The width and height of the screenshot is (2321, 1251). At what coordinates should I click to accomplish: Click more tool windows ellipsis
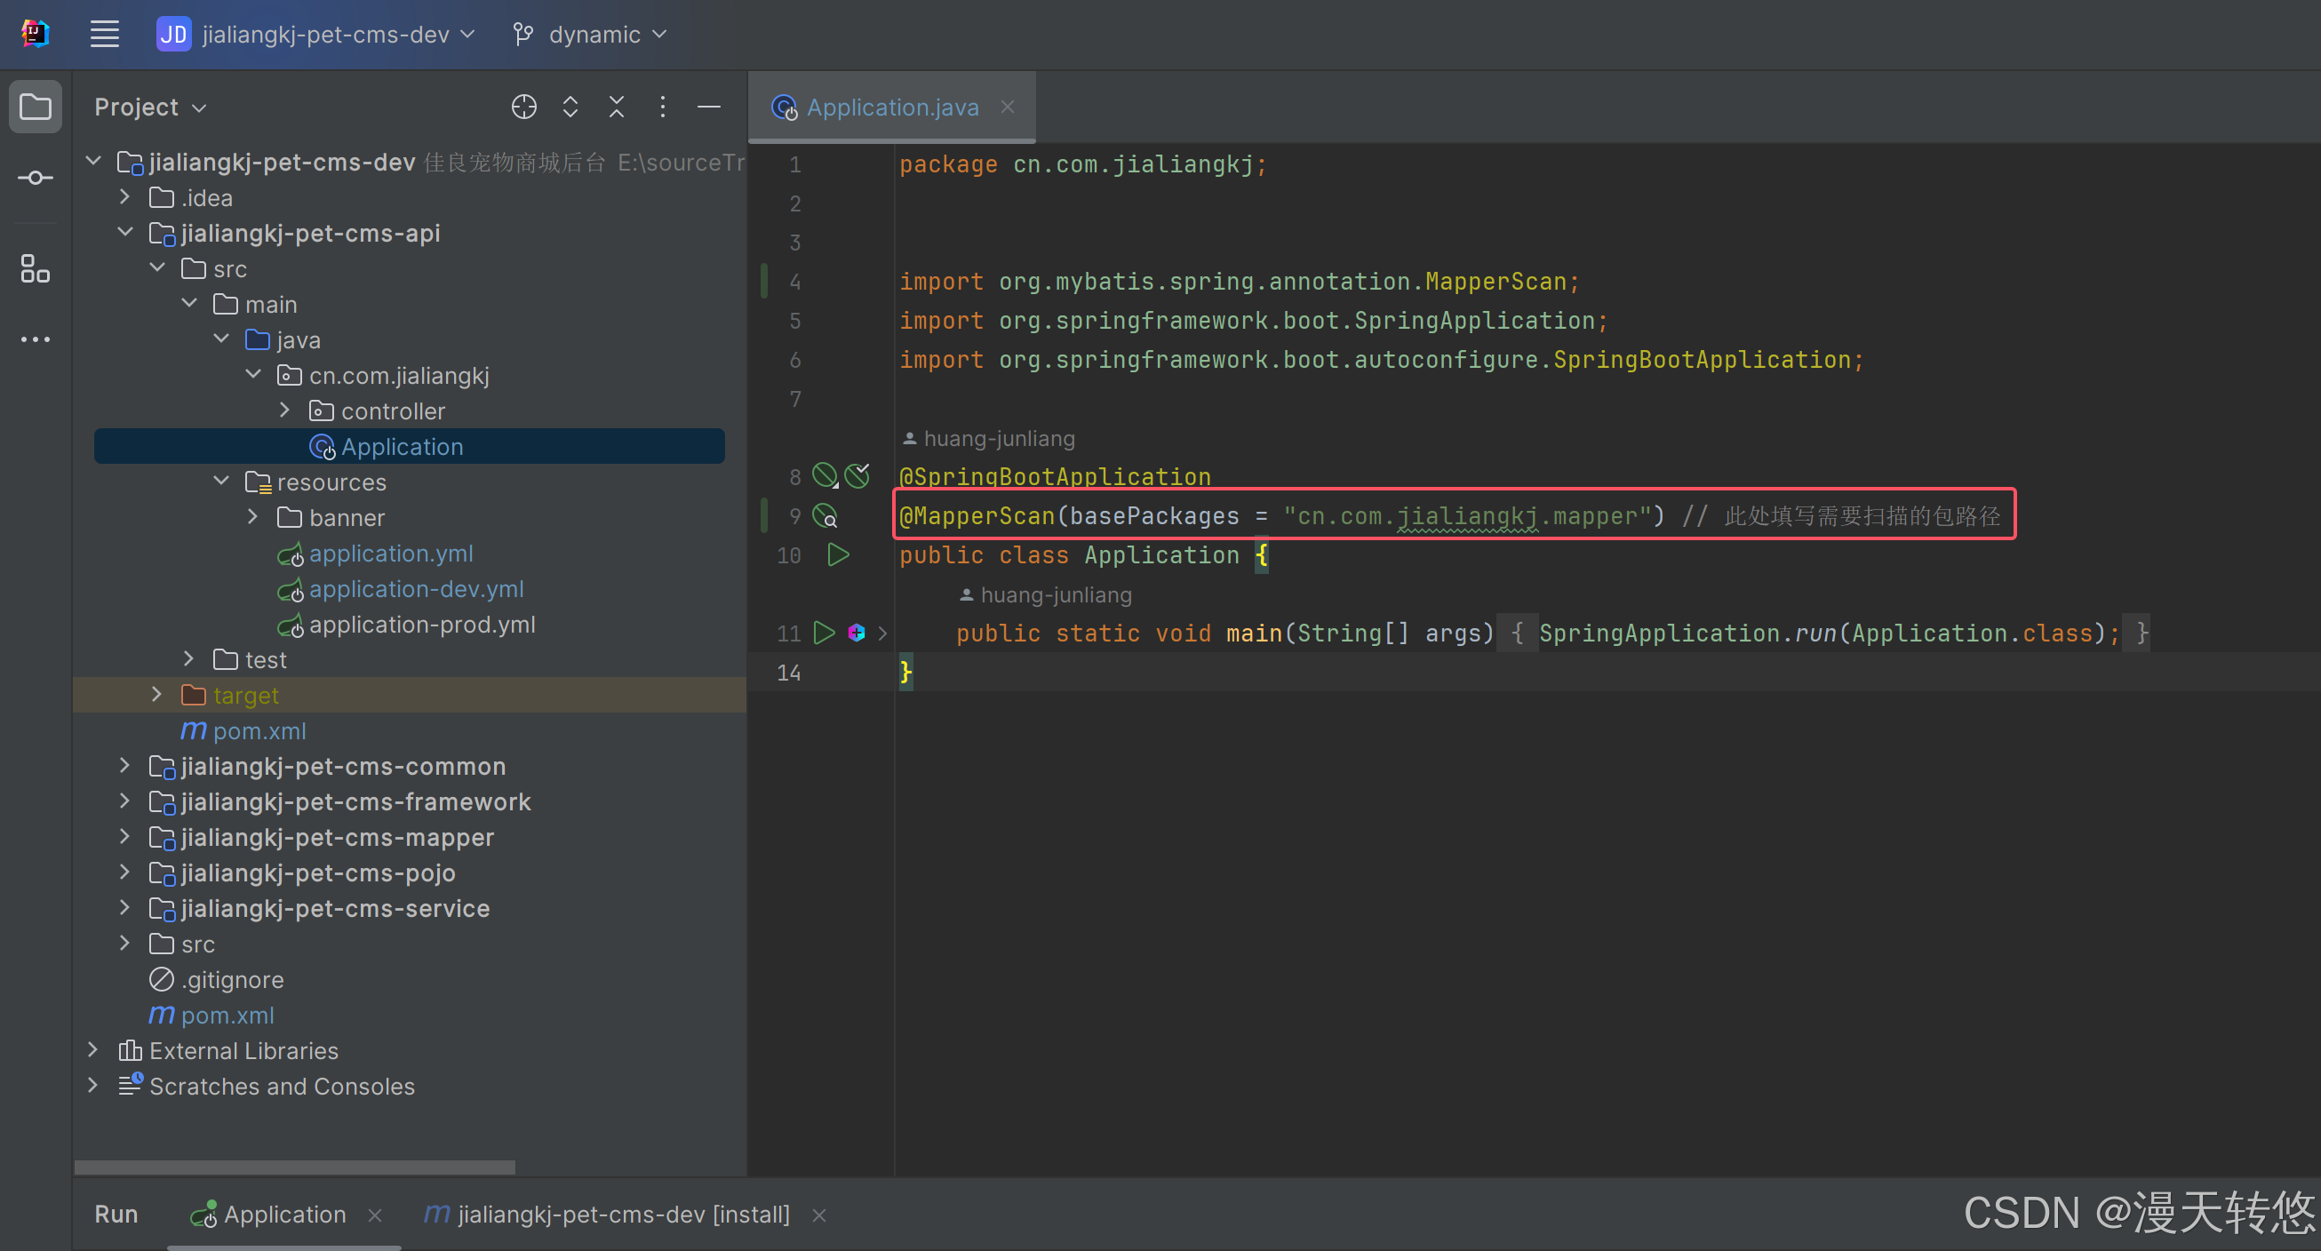click(36, 339)
